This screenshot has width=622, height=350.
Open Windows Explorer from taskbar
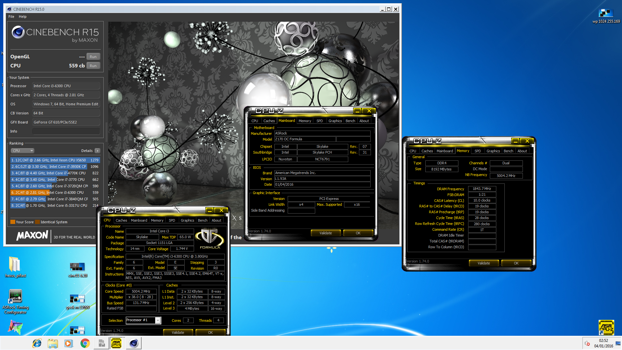pos(53,343)
